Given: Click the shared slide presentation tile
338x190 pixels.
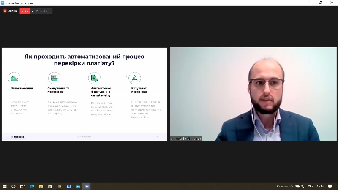Looking at the screenshot, I should (x=84, y=94).
